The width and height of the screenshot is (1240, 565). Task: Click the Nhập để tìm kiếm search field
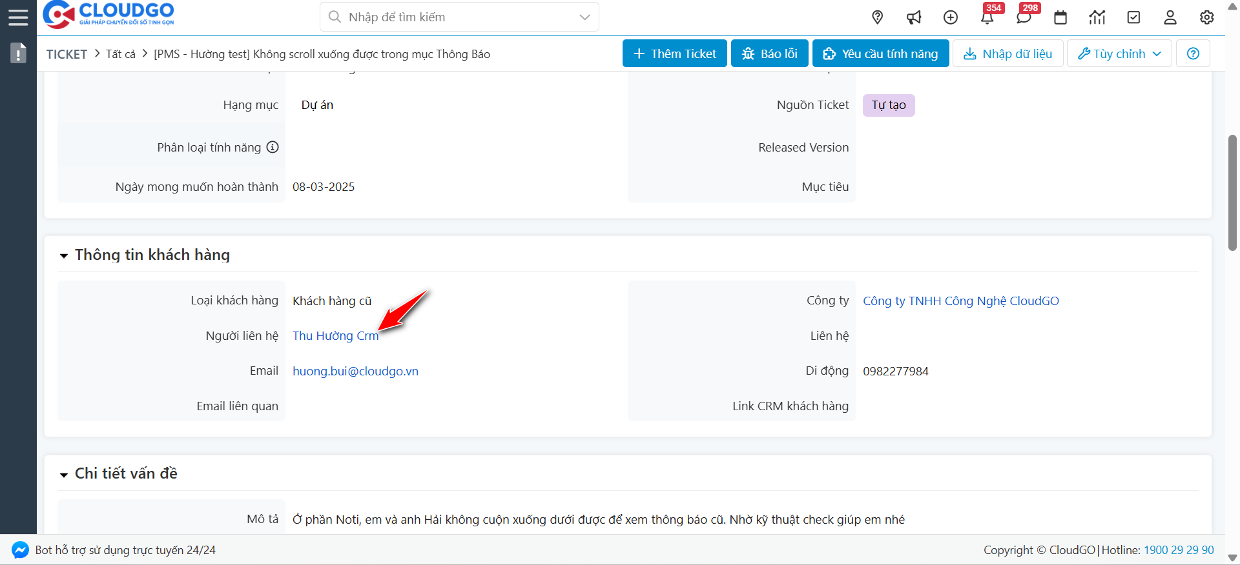click(x=459, y=17)
